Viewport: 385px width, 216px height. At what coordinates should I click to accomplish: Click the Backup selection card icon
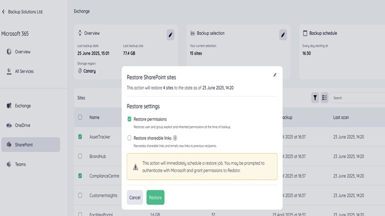192,33
